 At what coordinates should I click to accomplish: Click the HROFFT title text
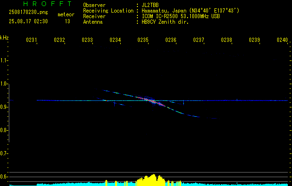point(48,4)
